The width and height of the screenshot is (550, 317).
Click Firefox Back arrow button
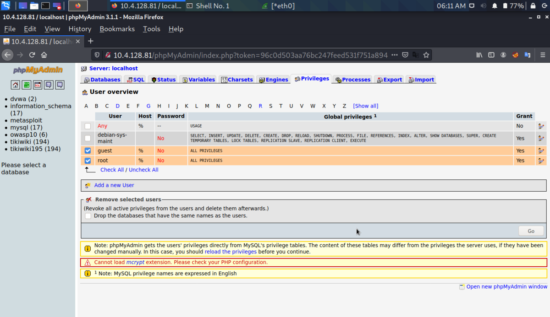coord(7,55)
